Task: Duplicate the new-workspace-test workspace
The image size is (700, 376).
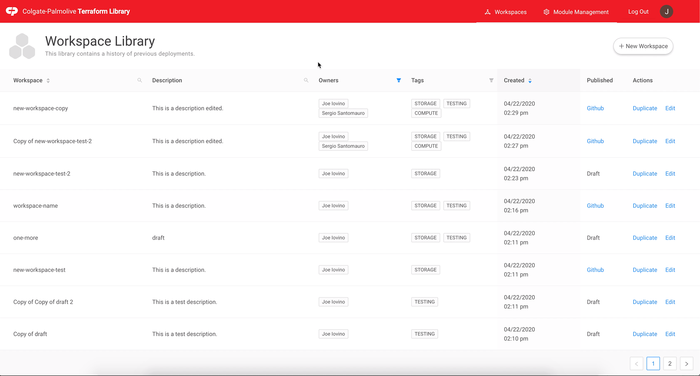Action: 645,270
